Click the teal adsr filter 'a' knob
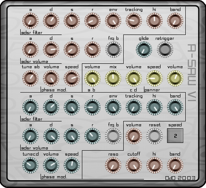This screenshot has height=188, width=206. click(x=30, y=107)
